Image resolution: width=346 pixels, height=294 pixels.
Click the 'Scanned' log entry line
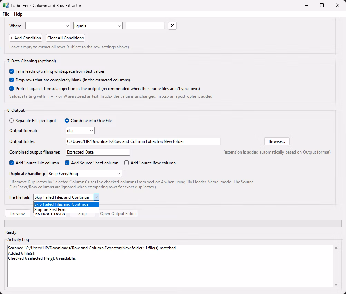click(92, 248)
